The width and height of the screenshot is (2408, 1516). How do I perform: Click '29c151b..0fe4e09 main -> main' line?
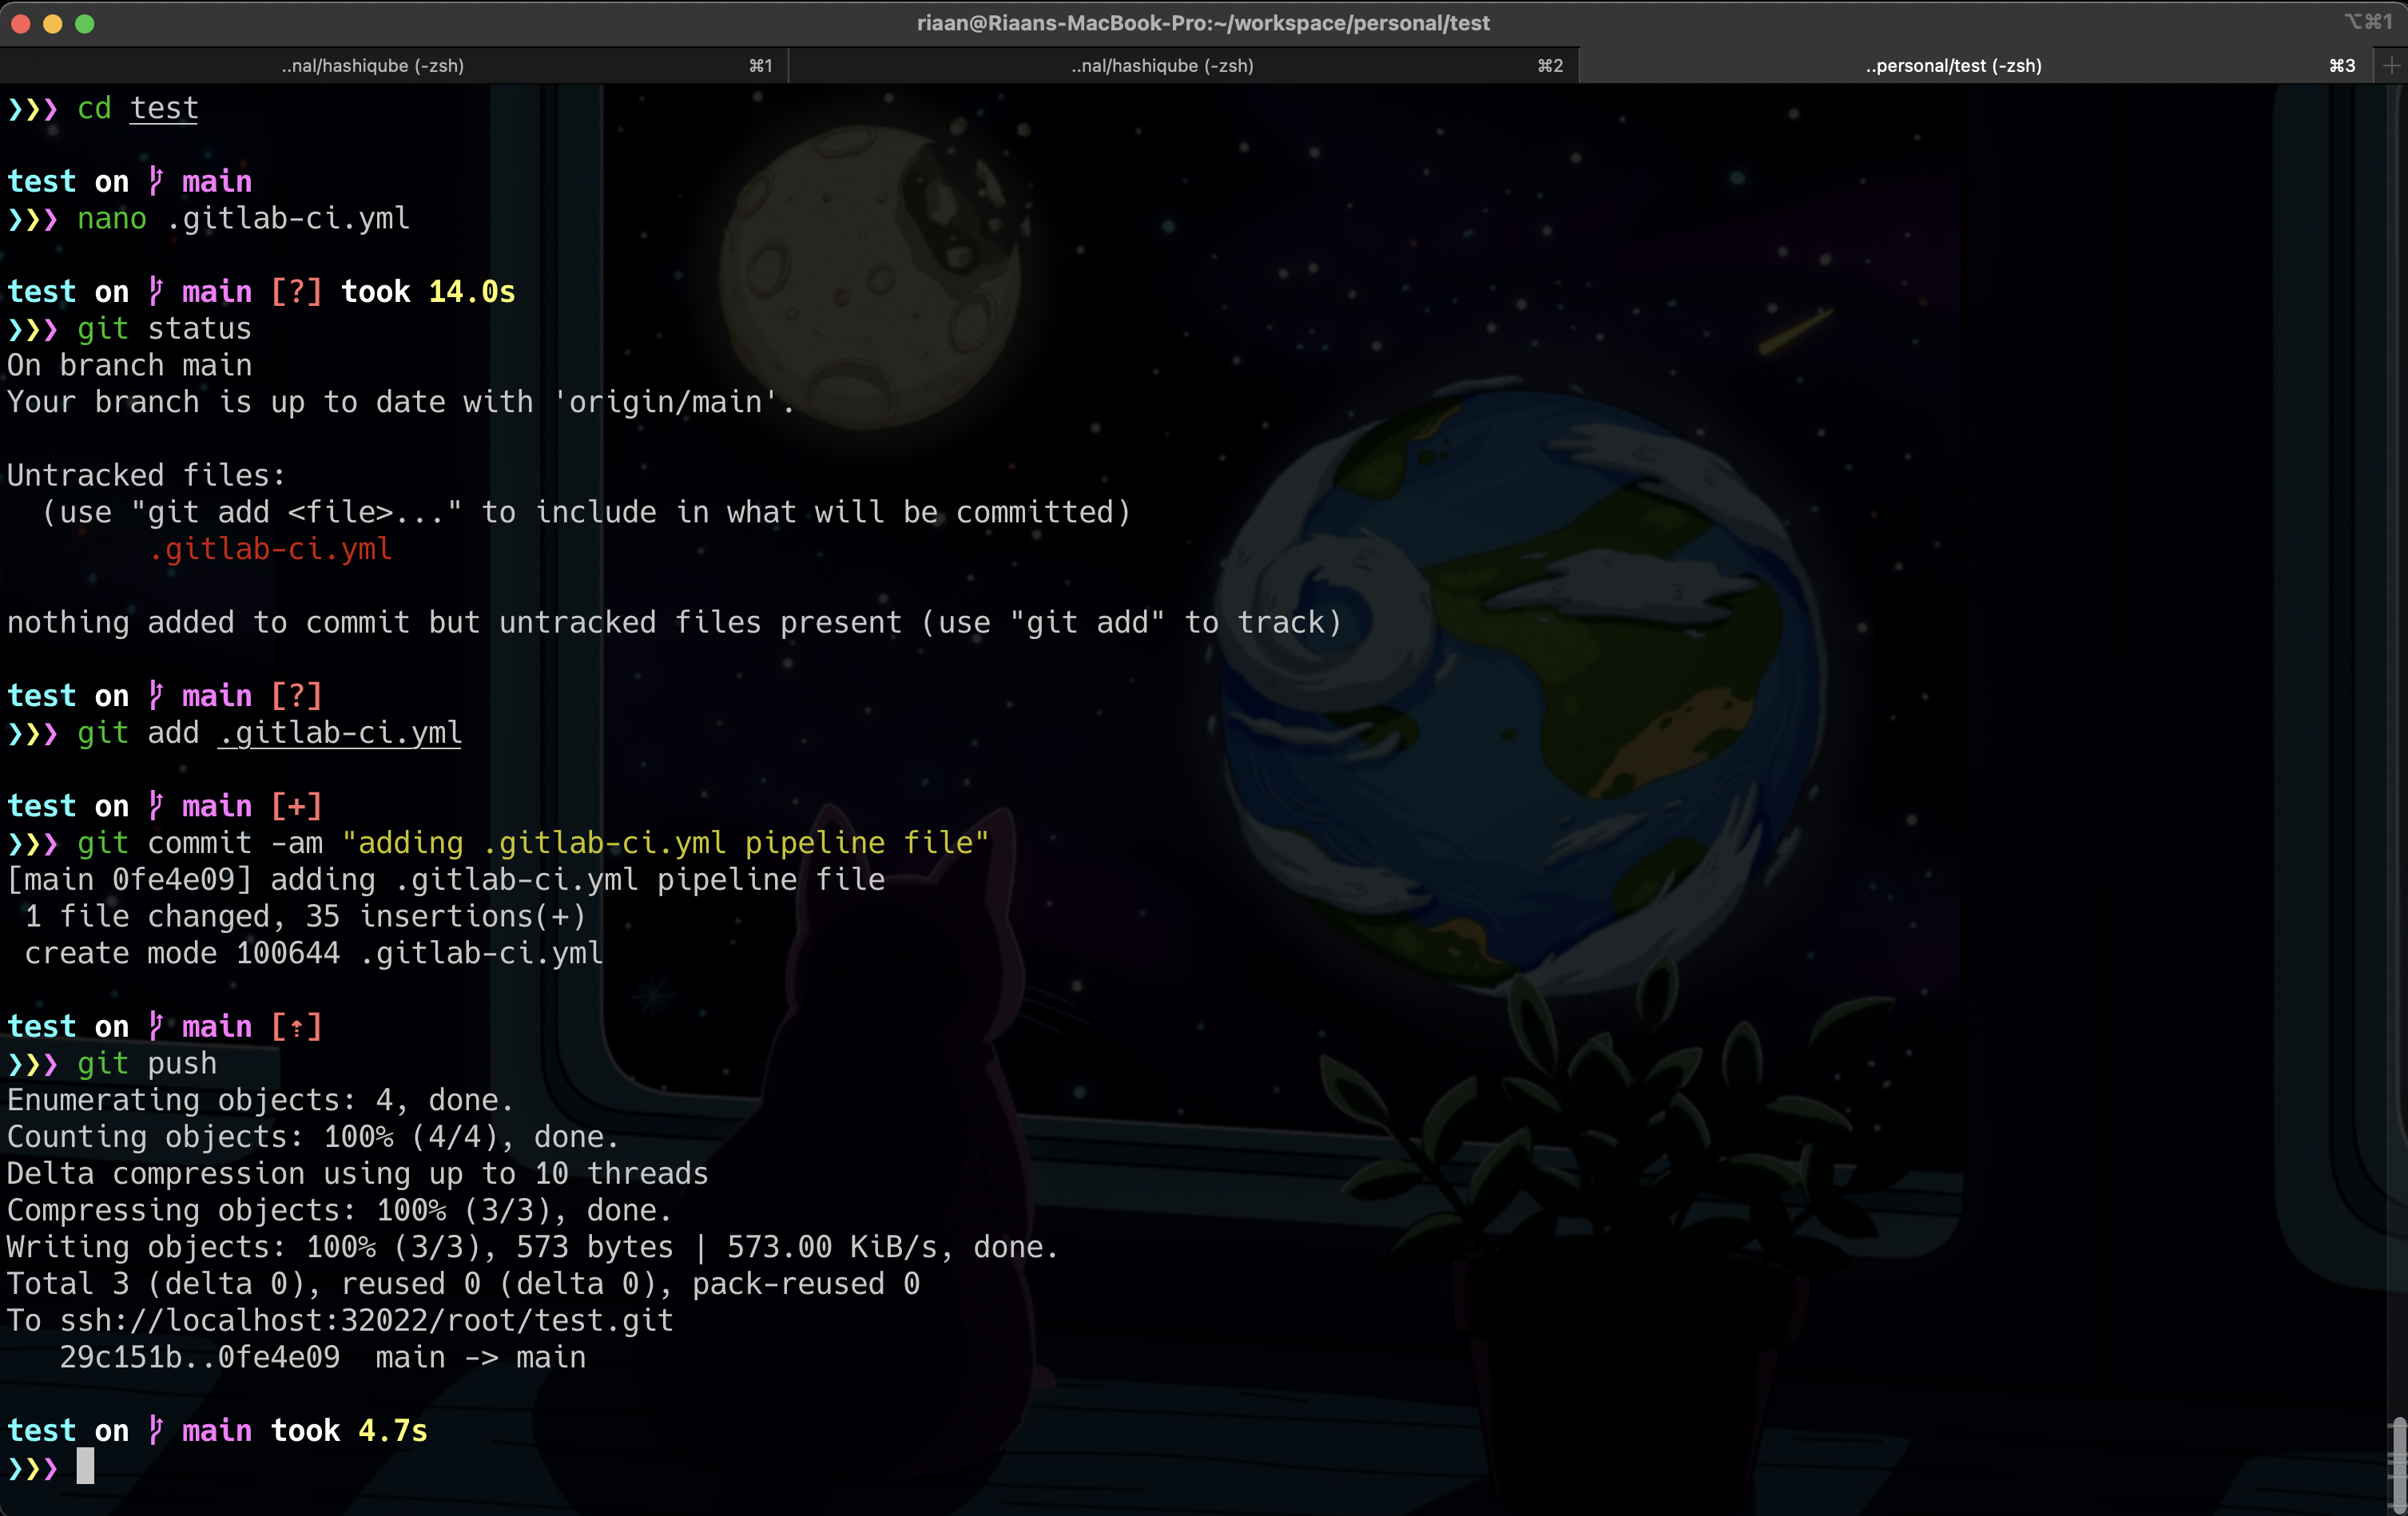click(x=322, y=1357)
